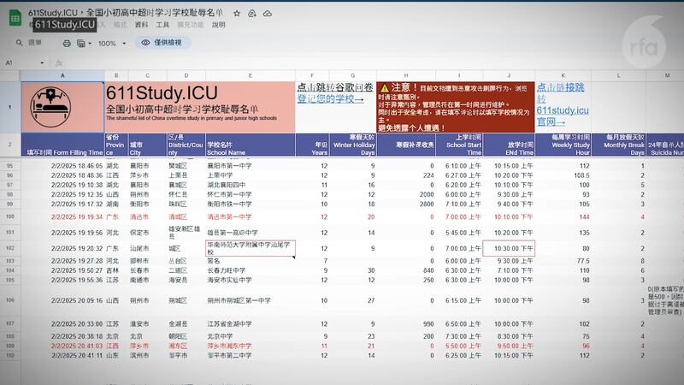Open the 格式 menu
The height and width of the screenshot is (385, 684).
click(x=121, y=25)
